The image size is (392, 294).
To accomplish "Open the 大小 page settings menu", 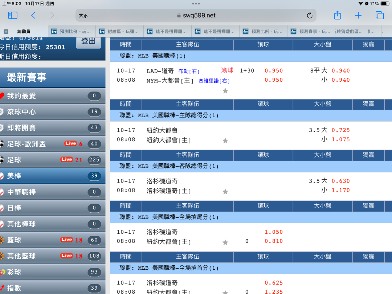I will [x=83, y=16].
